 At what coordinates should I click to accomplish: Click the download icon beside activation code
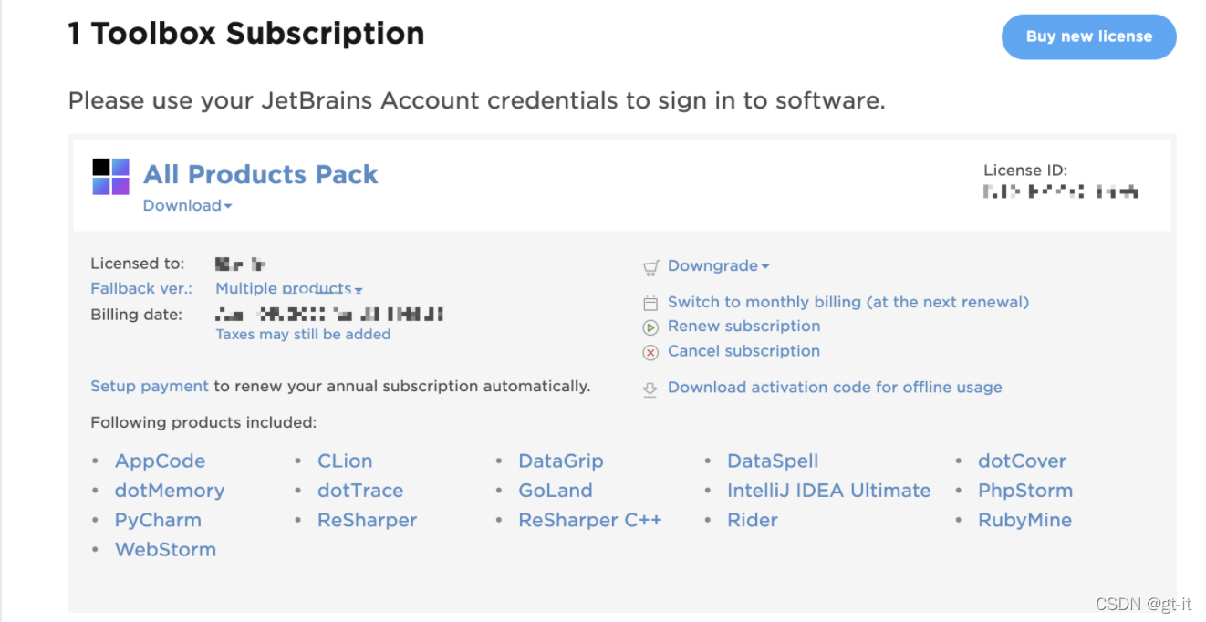click(650, 389)
